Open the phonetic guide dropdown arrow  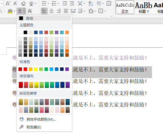tap(36, 4)
